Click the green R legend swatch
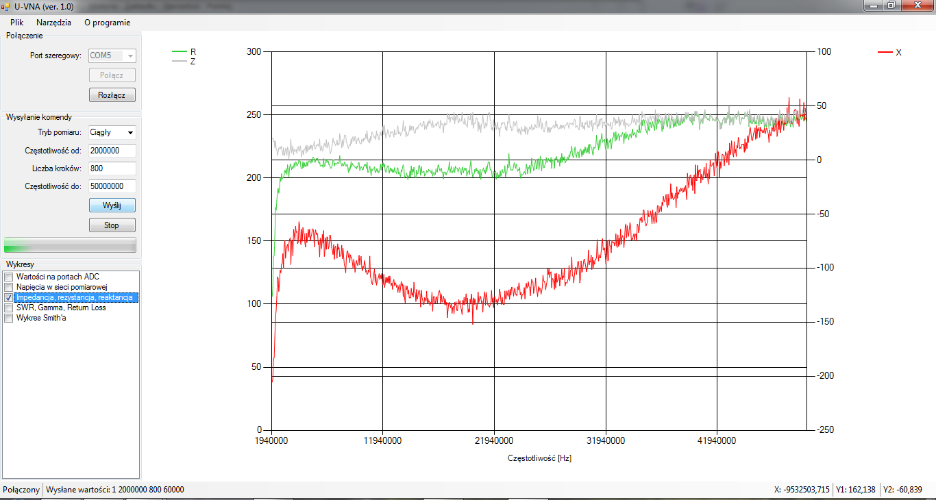The image size is (936, 500). click(180, 51)
